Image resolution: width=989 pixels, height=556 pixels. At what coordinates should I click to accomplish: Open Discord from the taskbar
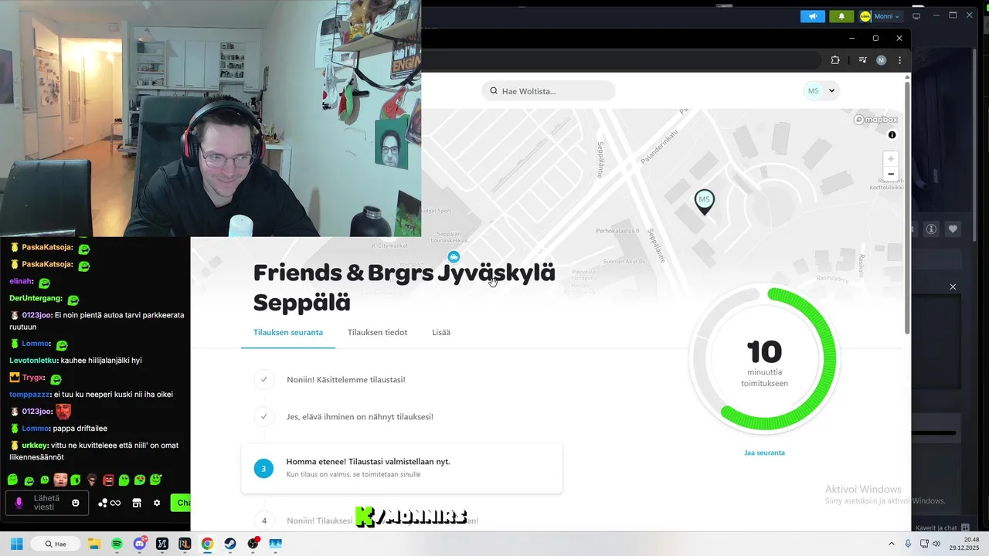tap(140, 544)
